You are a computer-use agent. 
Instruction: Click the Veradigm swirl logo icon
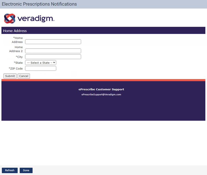point(10,18)
